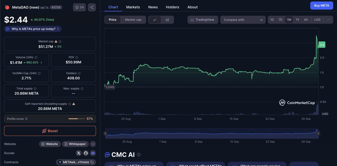This screenshot has width=337, height=166.
Task: Open the share icon button
Action: [x=92, y=7]
